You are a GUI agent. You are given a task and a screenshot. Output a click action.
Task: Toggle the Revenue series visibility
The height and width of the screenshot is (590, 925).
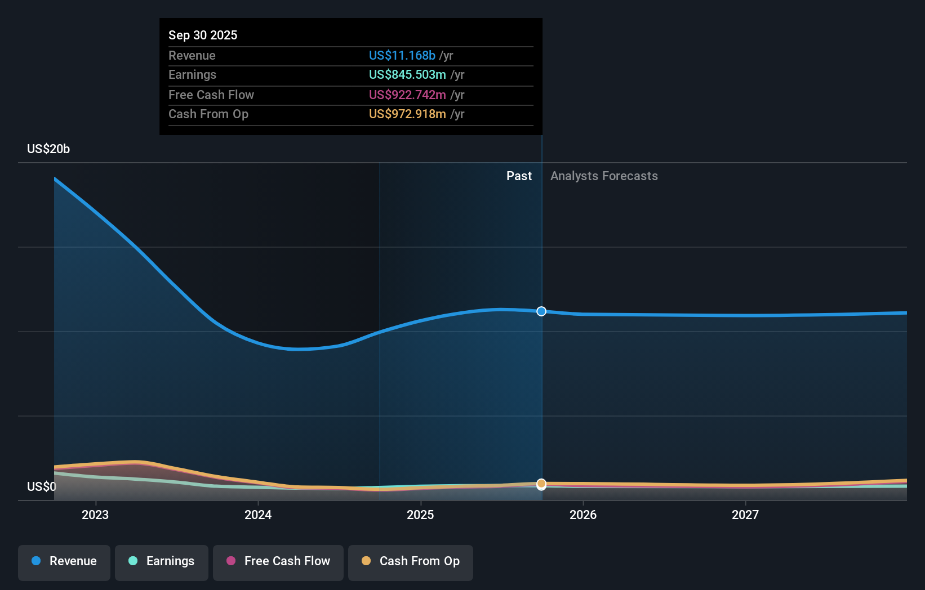[64, 561]
